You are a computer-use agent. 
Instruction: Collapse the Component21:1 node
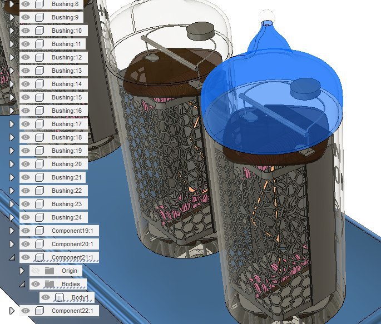12,258
